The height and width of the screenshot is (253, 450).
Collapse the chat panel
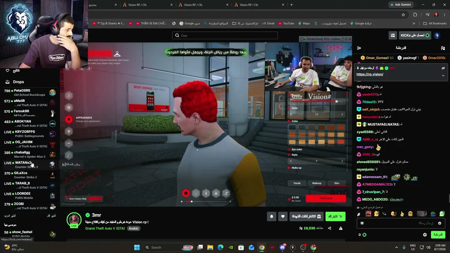coord(359,48)
